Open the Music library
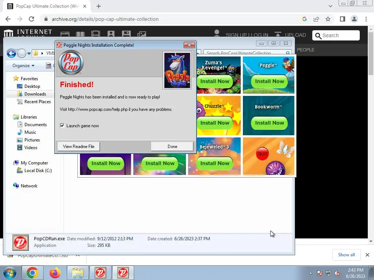374x280 pixels. pyautogui.click(x=30, y=132)
